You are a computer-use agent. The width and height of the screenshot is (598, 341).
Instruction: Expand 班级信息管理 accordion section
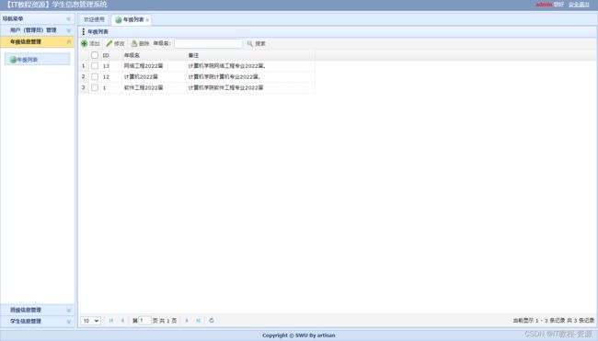point(37,310)
